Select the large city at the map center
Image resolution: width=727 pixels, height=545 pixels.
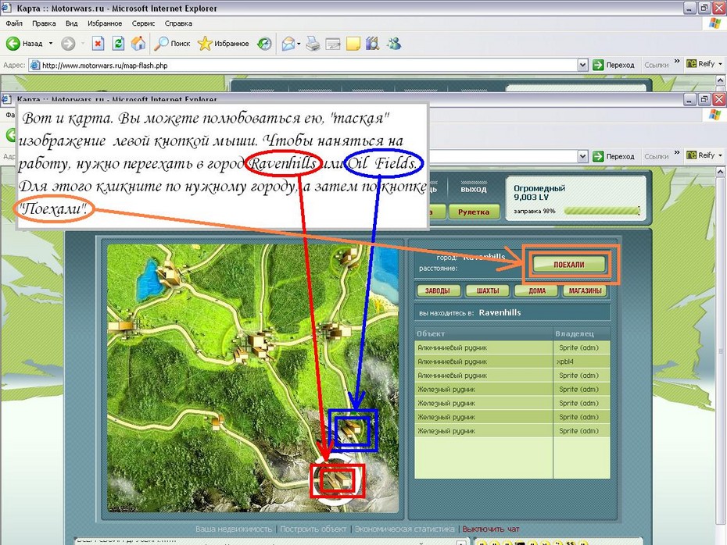click(x=253, y=347)
